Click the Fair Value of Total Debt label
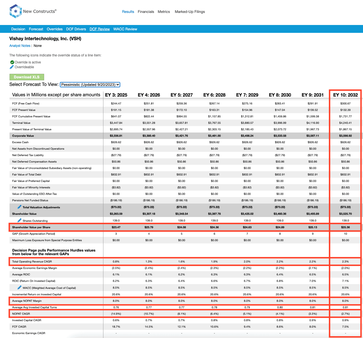 (x=27, y=175)
